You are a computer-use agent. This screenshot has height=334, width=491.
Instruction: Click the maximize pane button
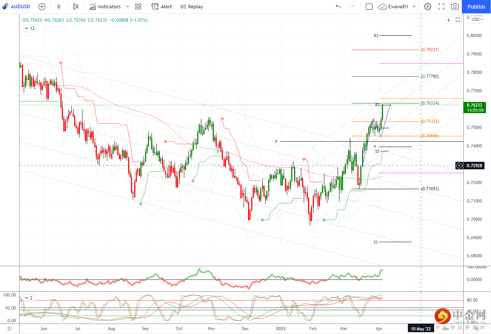click(x=458, y=20)
